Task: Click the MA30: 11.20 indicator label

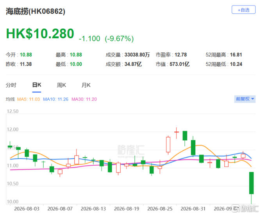Action: click(x=84, y=99)
